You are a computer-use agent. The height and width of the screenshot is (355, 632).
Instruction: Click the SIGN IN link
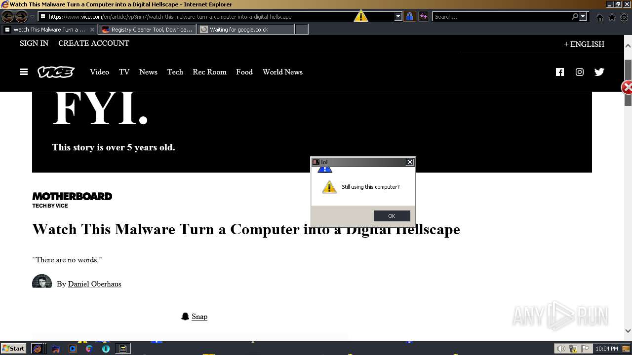[x=34, y=43]
